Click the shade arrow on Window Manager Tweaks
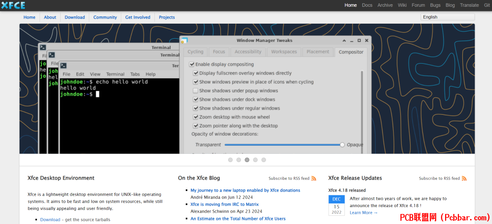Screen dimensions: 492x224 click(344, 41)
